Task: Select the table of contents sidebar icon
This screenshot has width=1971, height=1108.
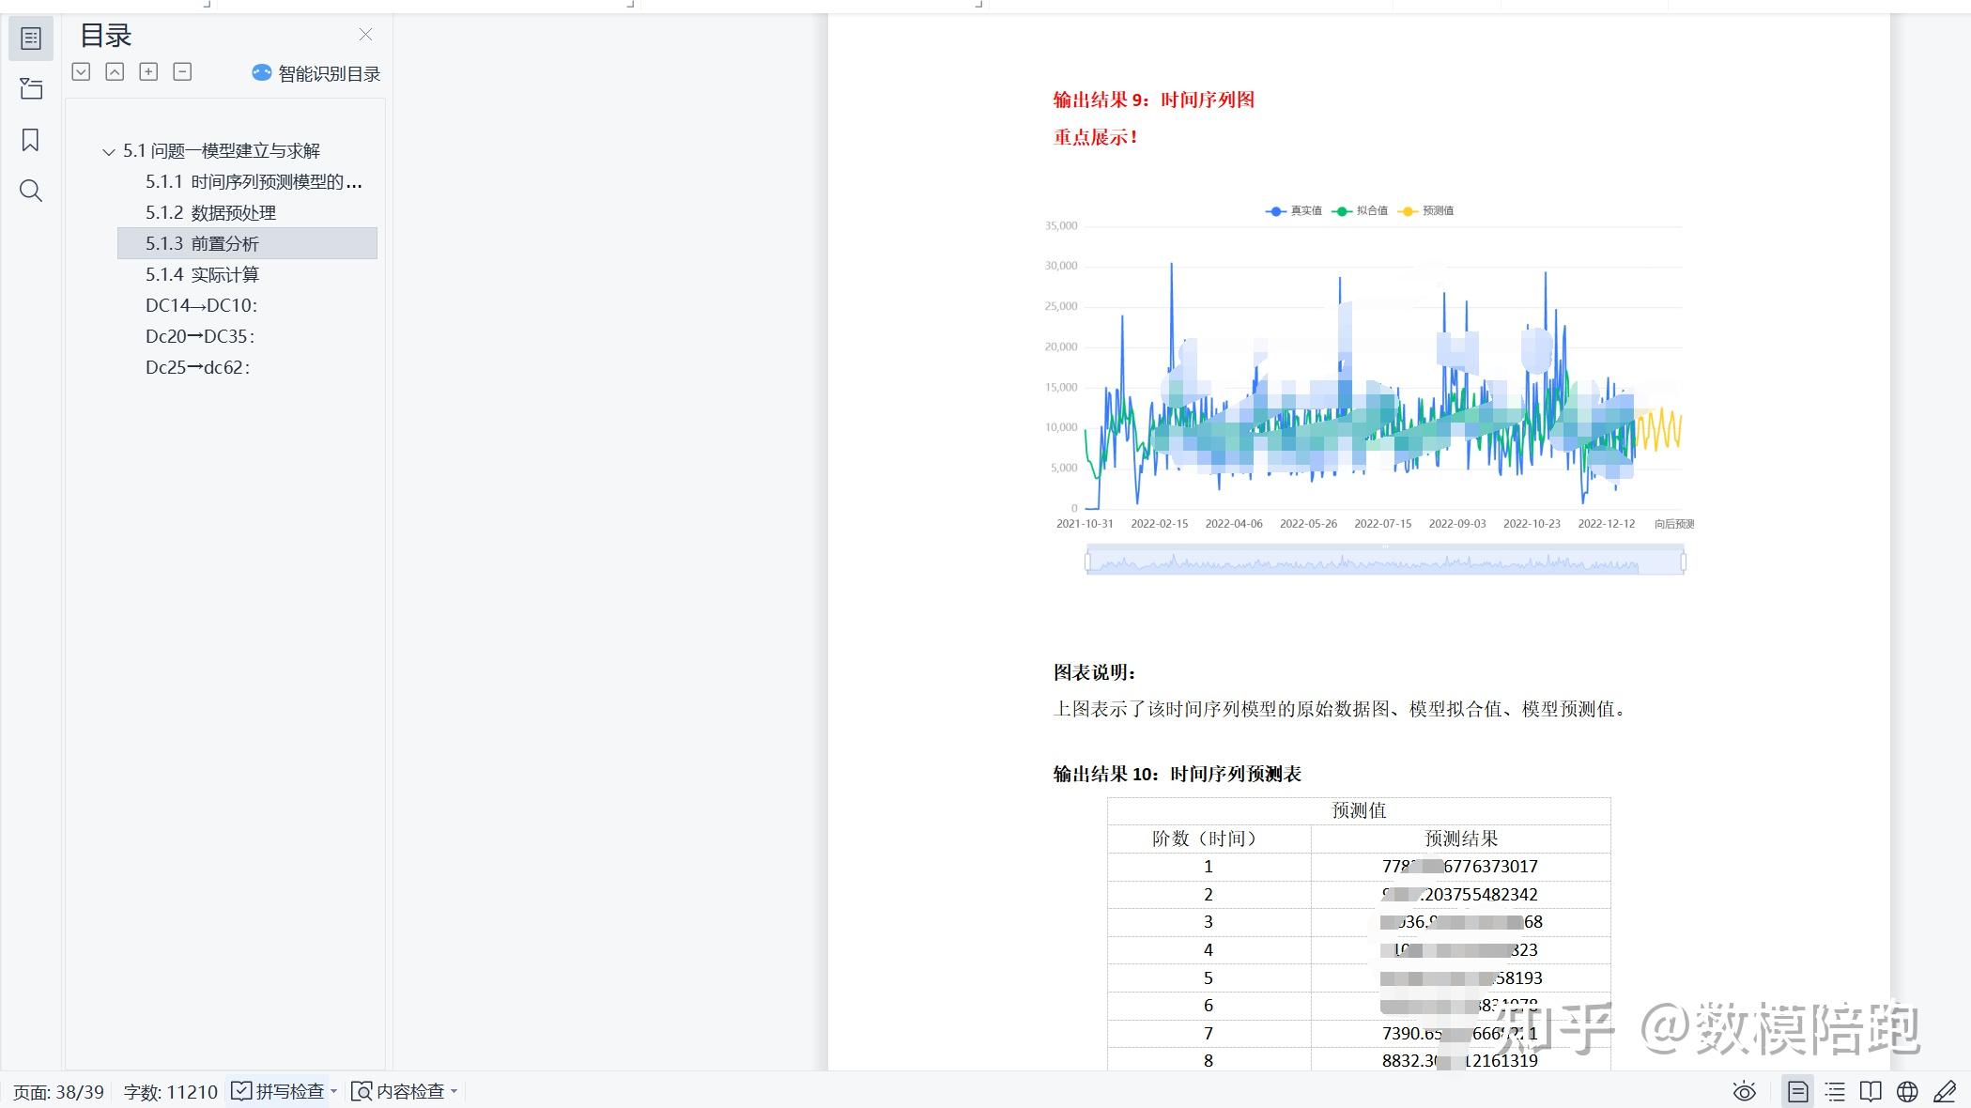Action: pos(31,38)
